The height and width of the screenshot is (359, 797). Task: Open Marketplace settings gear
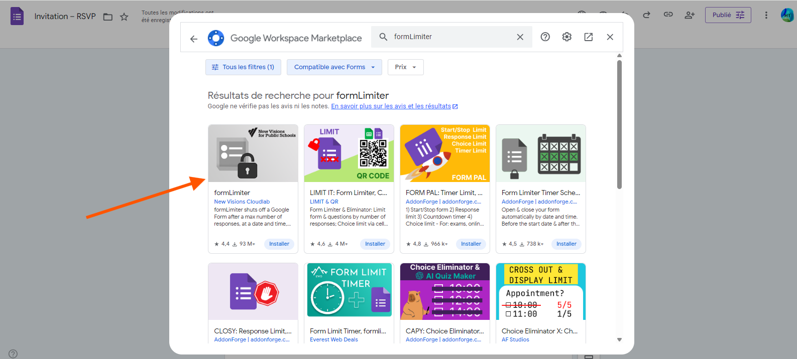[566, 37]
